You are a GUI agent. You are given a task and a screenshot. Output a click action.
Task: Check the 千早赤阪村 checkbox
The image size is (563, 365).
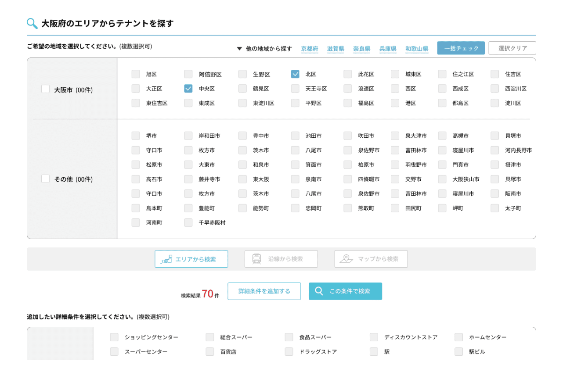tap(188, 223)
